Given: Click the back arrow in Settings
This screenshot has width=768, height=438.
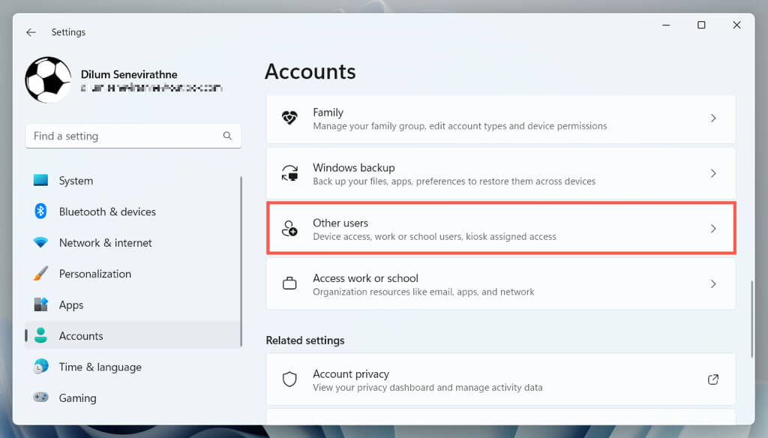Looking at the screenshot, I should (31, 32).
